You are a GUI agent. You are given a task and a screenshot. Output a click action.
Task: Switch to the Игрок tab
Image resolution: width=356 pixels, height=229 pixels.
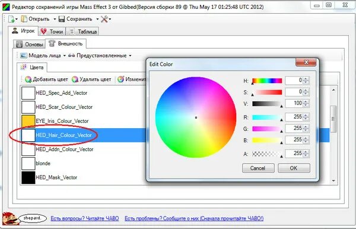pos(23,31)
